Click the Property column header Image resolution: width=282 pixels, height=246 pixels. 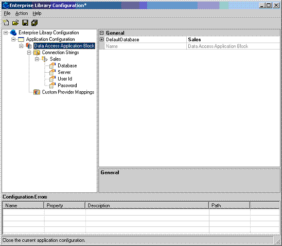click(64, 205)
